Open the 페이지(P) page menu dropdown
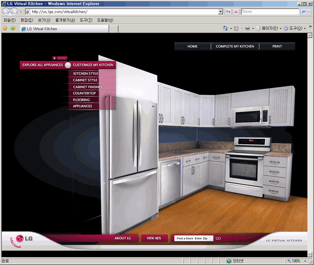This screenshot has height=265, width=314. point(269,28)
